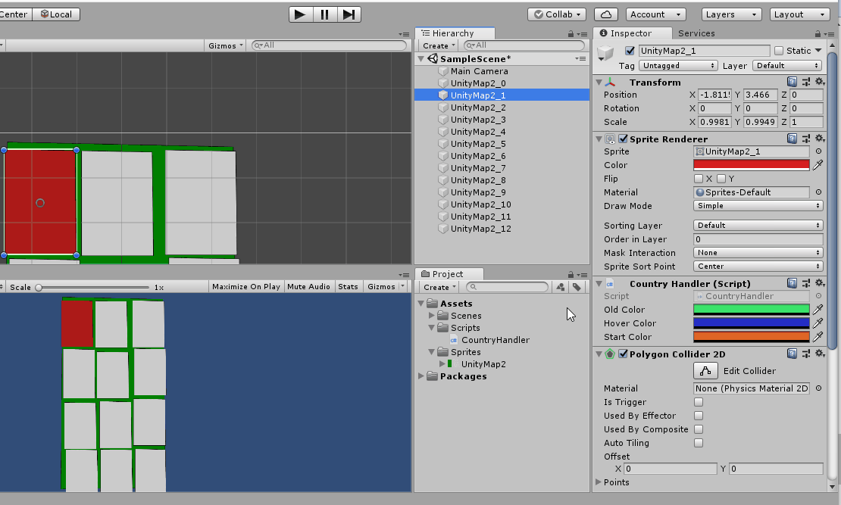This screenshot has height=505, width=841.
Task: Click the Edit Collider button
Action: (705, 370)
